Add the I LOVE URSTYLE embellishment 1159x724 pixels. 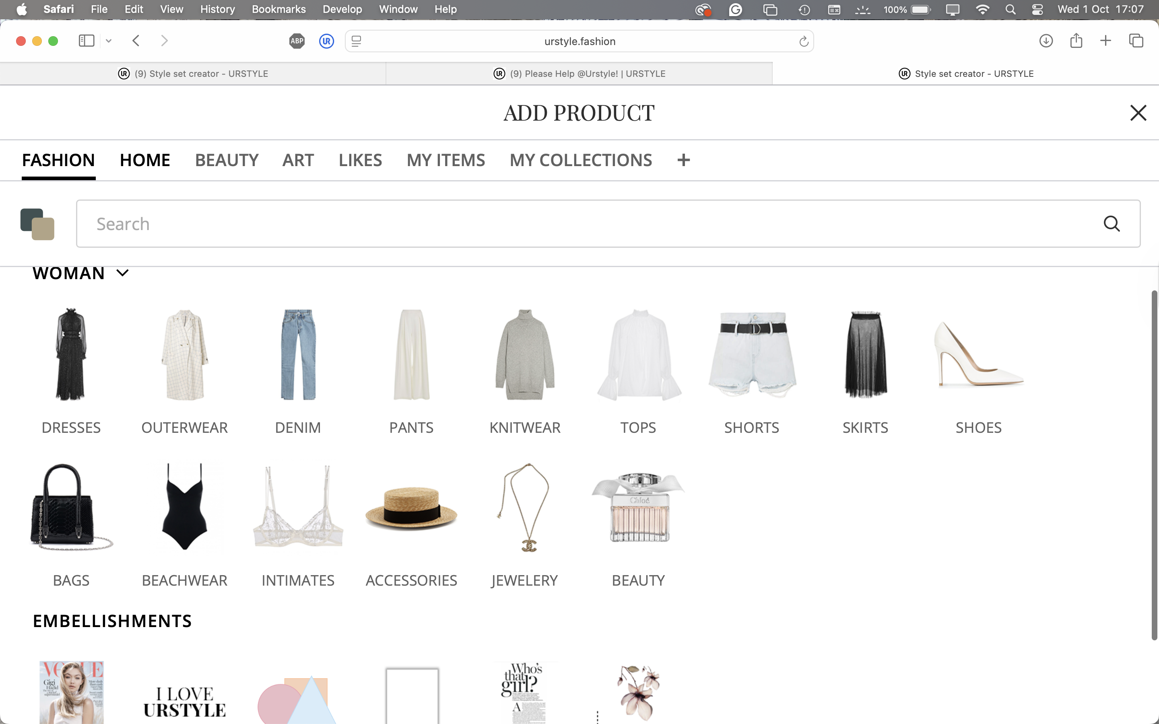(184, 702)
